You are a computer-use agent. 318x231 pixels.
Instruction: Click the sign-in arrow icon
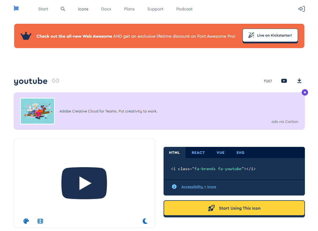tap(302, 9)
